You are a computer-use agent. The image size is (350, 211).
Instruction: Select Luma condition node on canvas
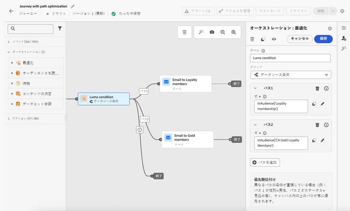[104, 99]
